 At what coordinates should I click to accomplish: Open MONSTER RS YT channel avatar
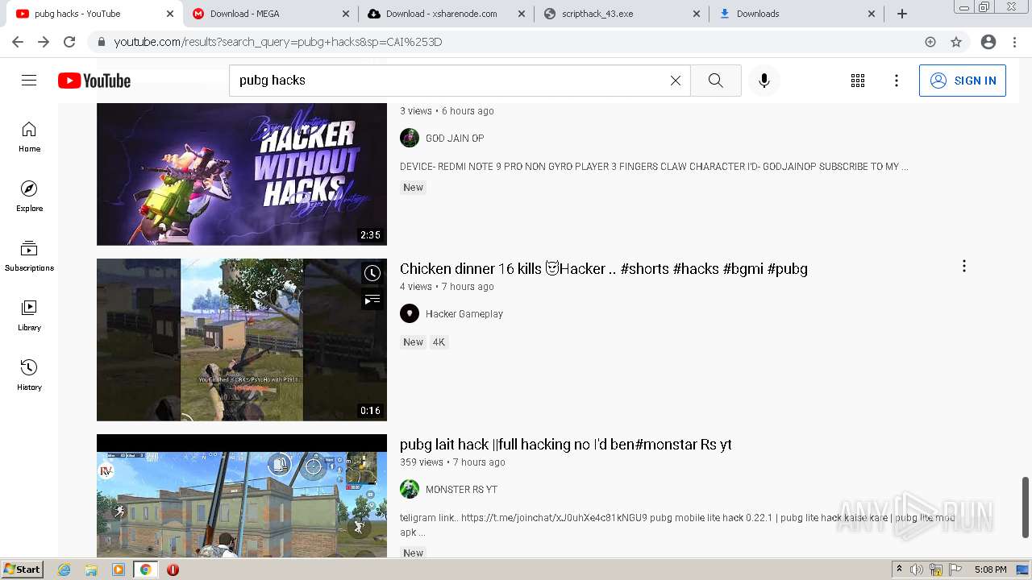[410, 489]
